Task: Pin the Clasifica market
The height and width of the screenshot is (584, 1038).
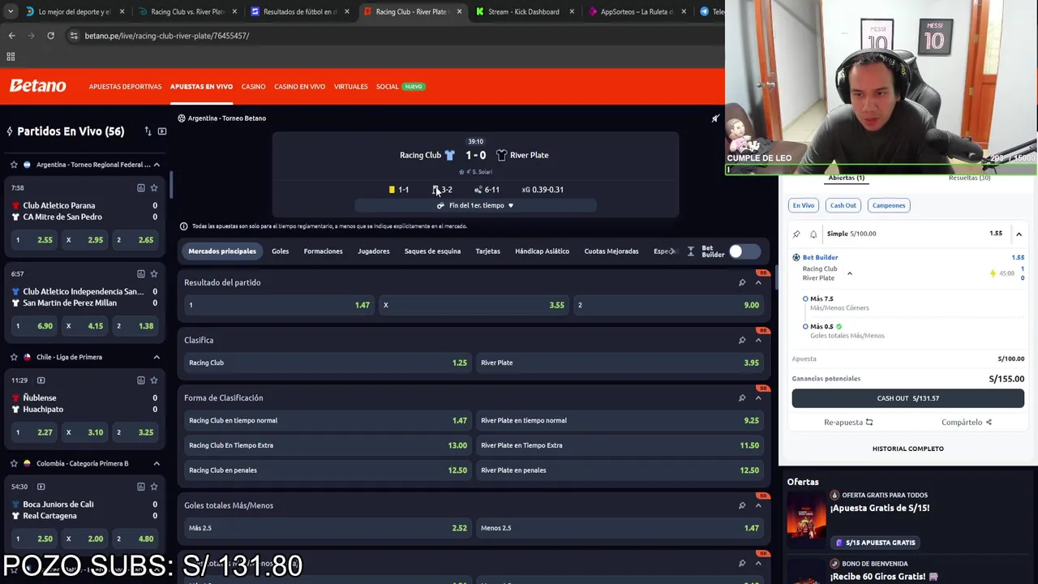Action: [x=742, y=340]
